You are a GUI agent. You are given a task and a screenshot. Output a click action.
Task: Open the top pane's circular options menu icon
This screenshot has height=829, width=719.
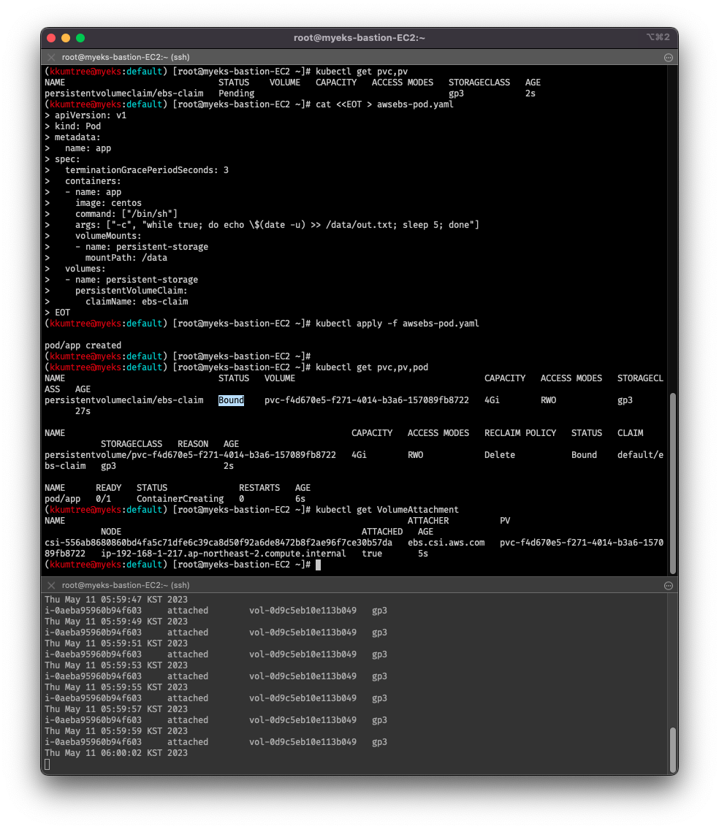(x=668, y=58)
